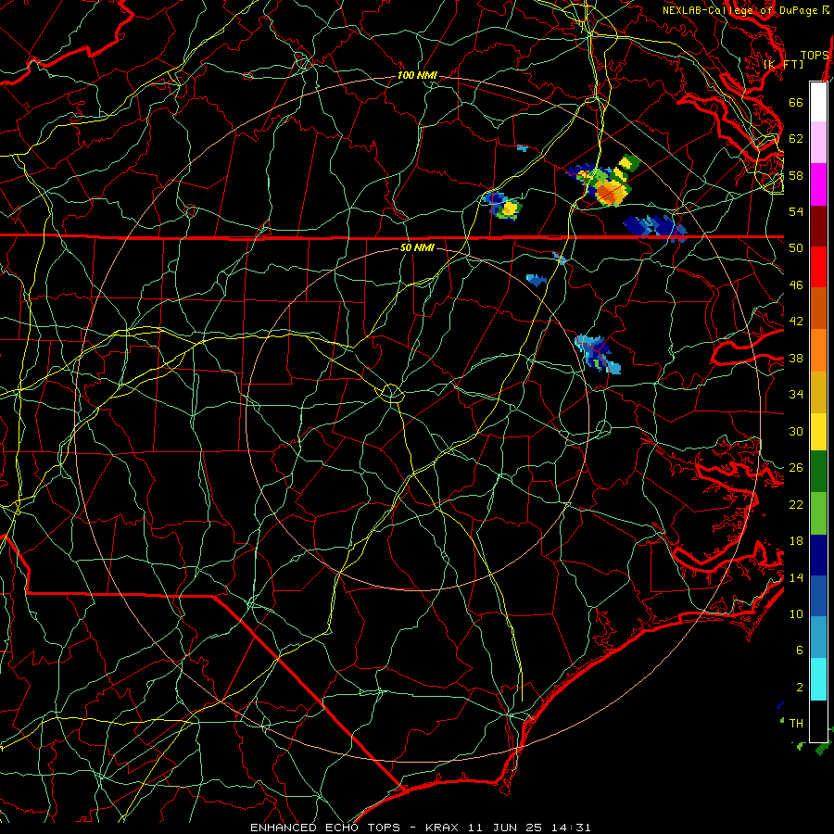
Task: Click the 14:31 timestamp text
Action: 570,828
